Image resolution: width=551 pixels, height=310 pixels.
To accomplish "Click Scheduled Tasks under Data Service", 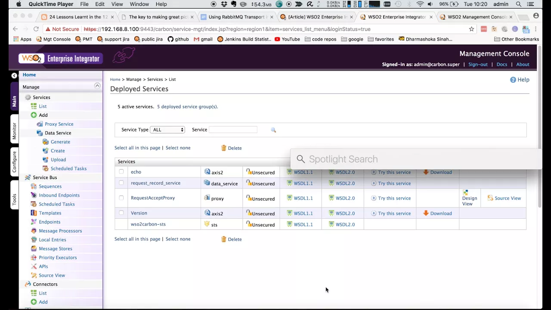I will click(x=68, y=169).
